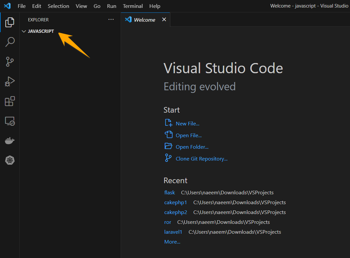The height and width of the screenshot is (258, 350).
Task: Open the Go menu
Action: click(x=97, y=6)
